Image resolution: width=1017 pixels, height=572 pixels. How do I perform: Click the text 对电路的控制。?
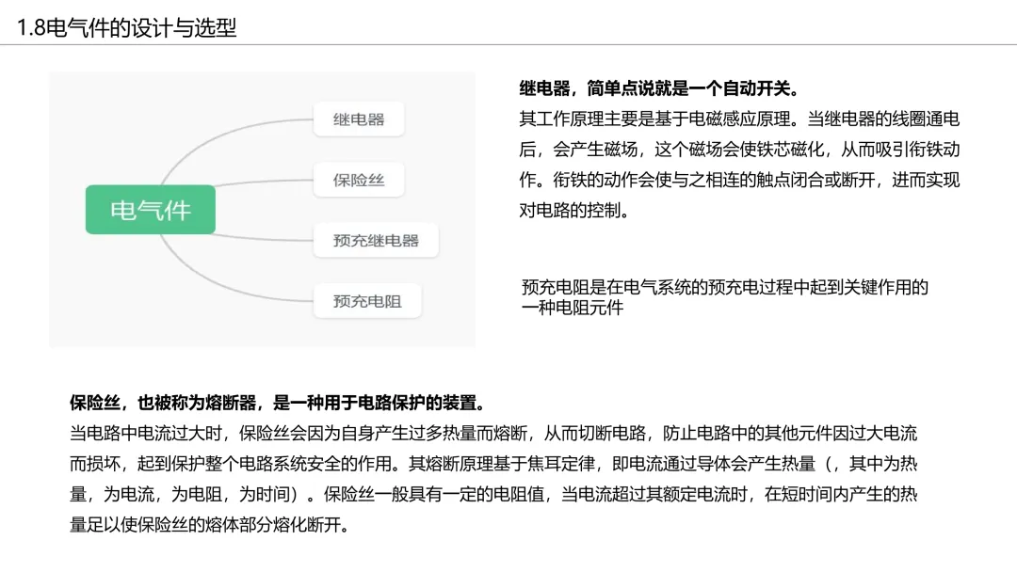pyautogui.click(x=574, y=210)
